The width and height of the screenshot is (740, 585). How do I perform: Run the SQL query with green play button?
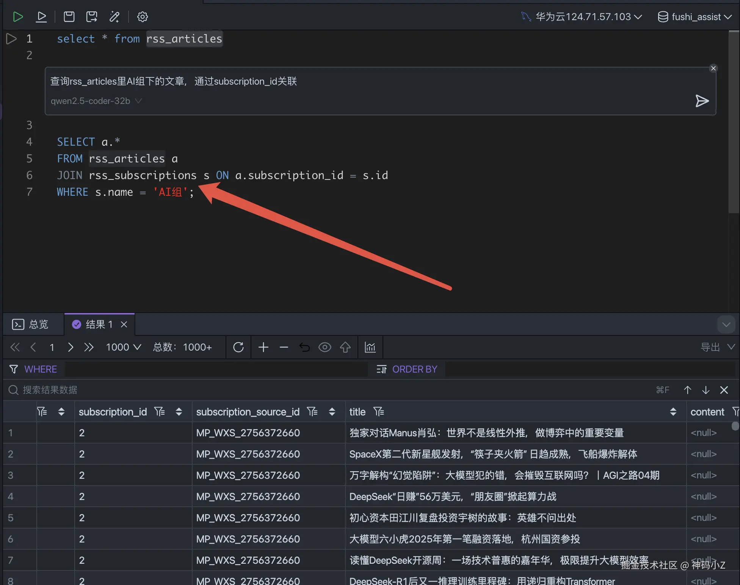(x=18, y=17)
